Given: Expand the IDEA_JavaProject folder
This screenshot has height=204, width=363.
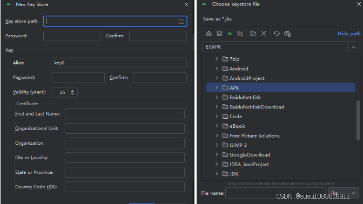Looking at the screenshot, I should click(x=217, y=164).
